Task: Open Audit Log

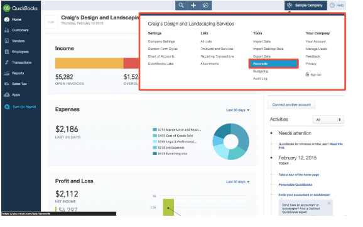Action: 260,79
